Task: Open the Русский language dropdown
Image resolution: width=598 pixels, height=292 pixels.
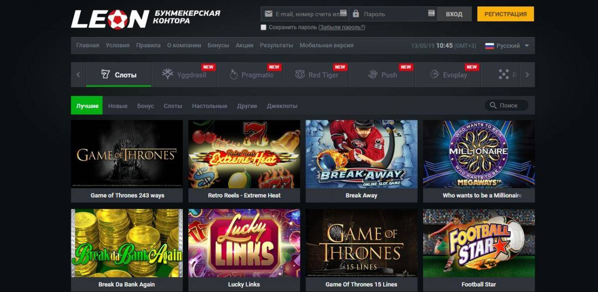Action: (507, 46)
